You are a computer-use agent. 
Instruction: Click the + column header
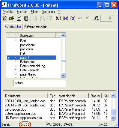pos(9,36)
